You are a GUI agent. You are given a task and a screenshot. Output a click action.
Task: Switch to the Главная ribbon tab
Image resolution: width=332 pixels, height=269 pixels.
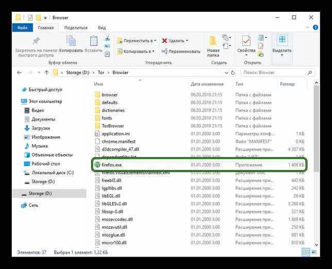click(x=46, y=28)
